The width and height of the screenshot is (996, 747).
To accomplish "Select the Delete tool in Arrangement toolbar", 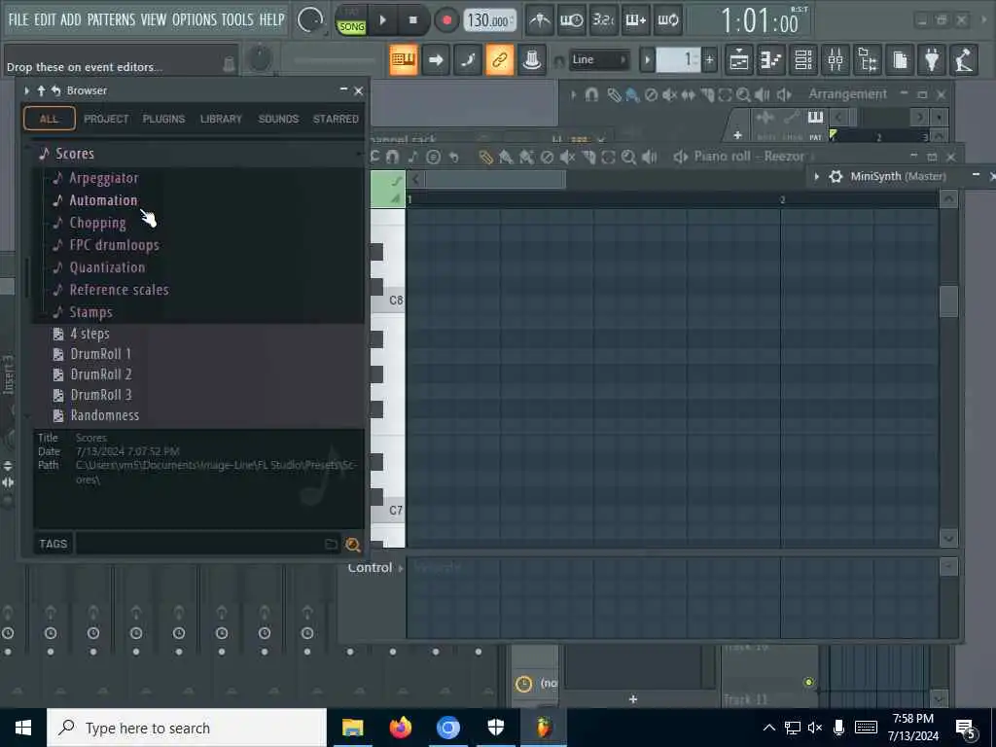I will tap(651, 95).
